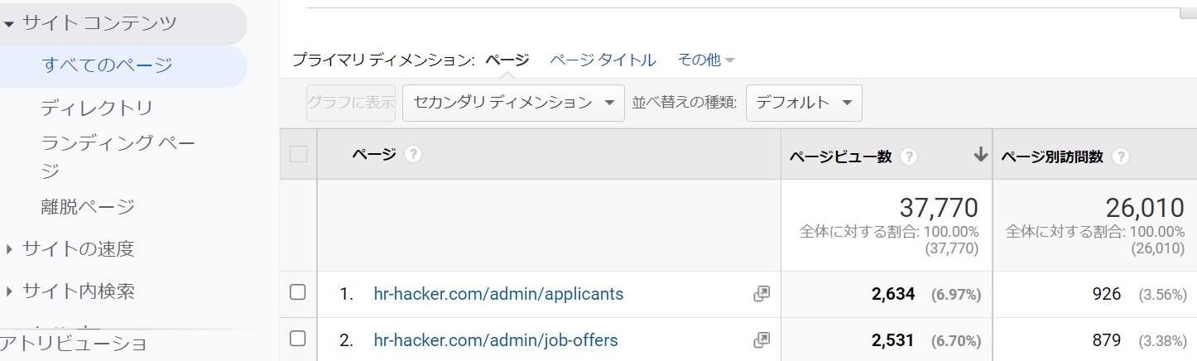Click the グラフに表示 button
This screenshot has height=361, width=1197.
click(x=351, y=103)
